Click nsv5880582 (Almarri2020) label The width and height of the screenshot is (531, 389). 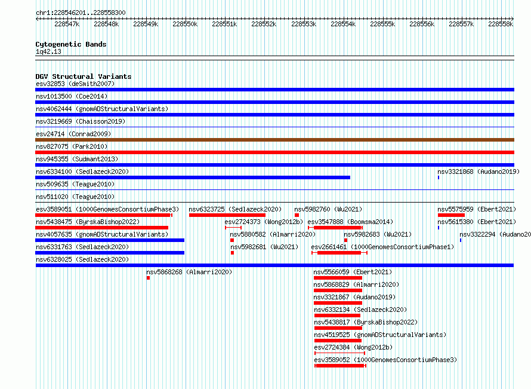273,234
